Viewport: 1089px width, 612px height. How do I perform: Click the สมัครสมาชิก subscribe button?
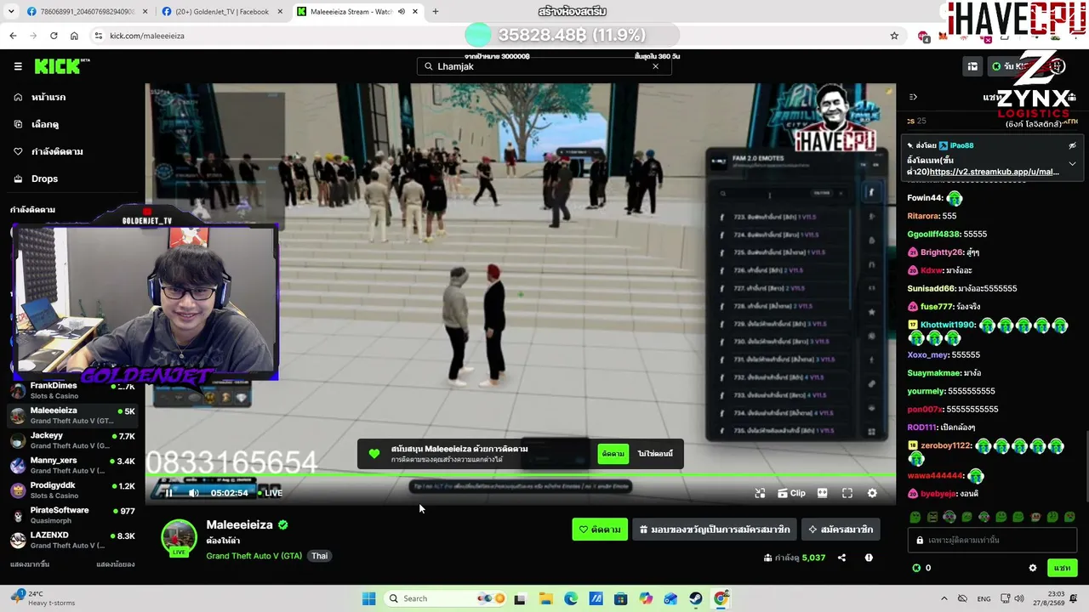[x=841, y=530]
